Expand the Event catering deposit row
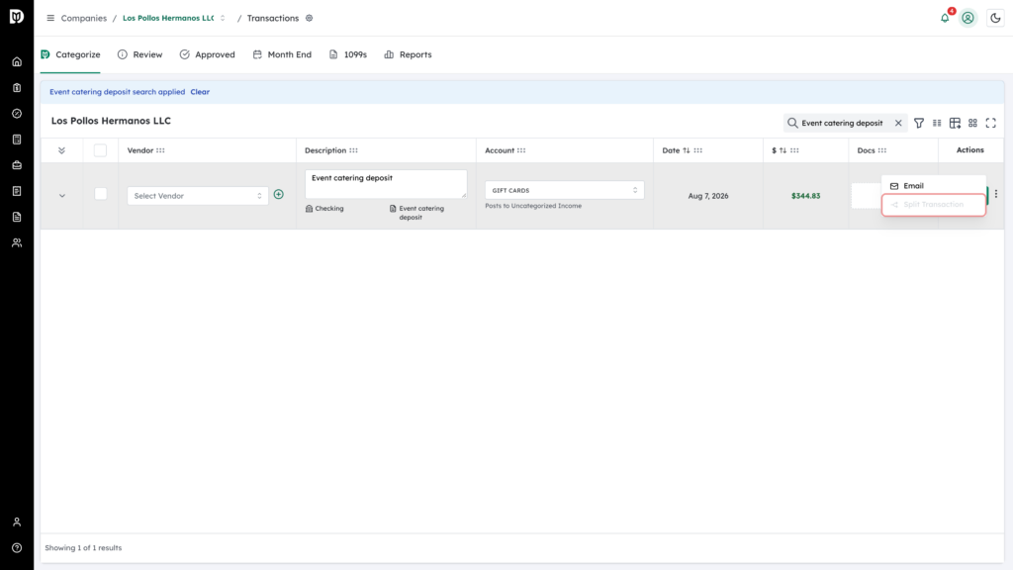The width and height of the screenshot is (1013, 570). point(62,196)
